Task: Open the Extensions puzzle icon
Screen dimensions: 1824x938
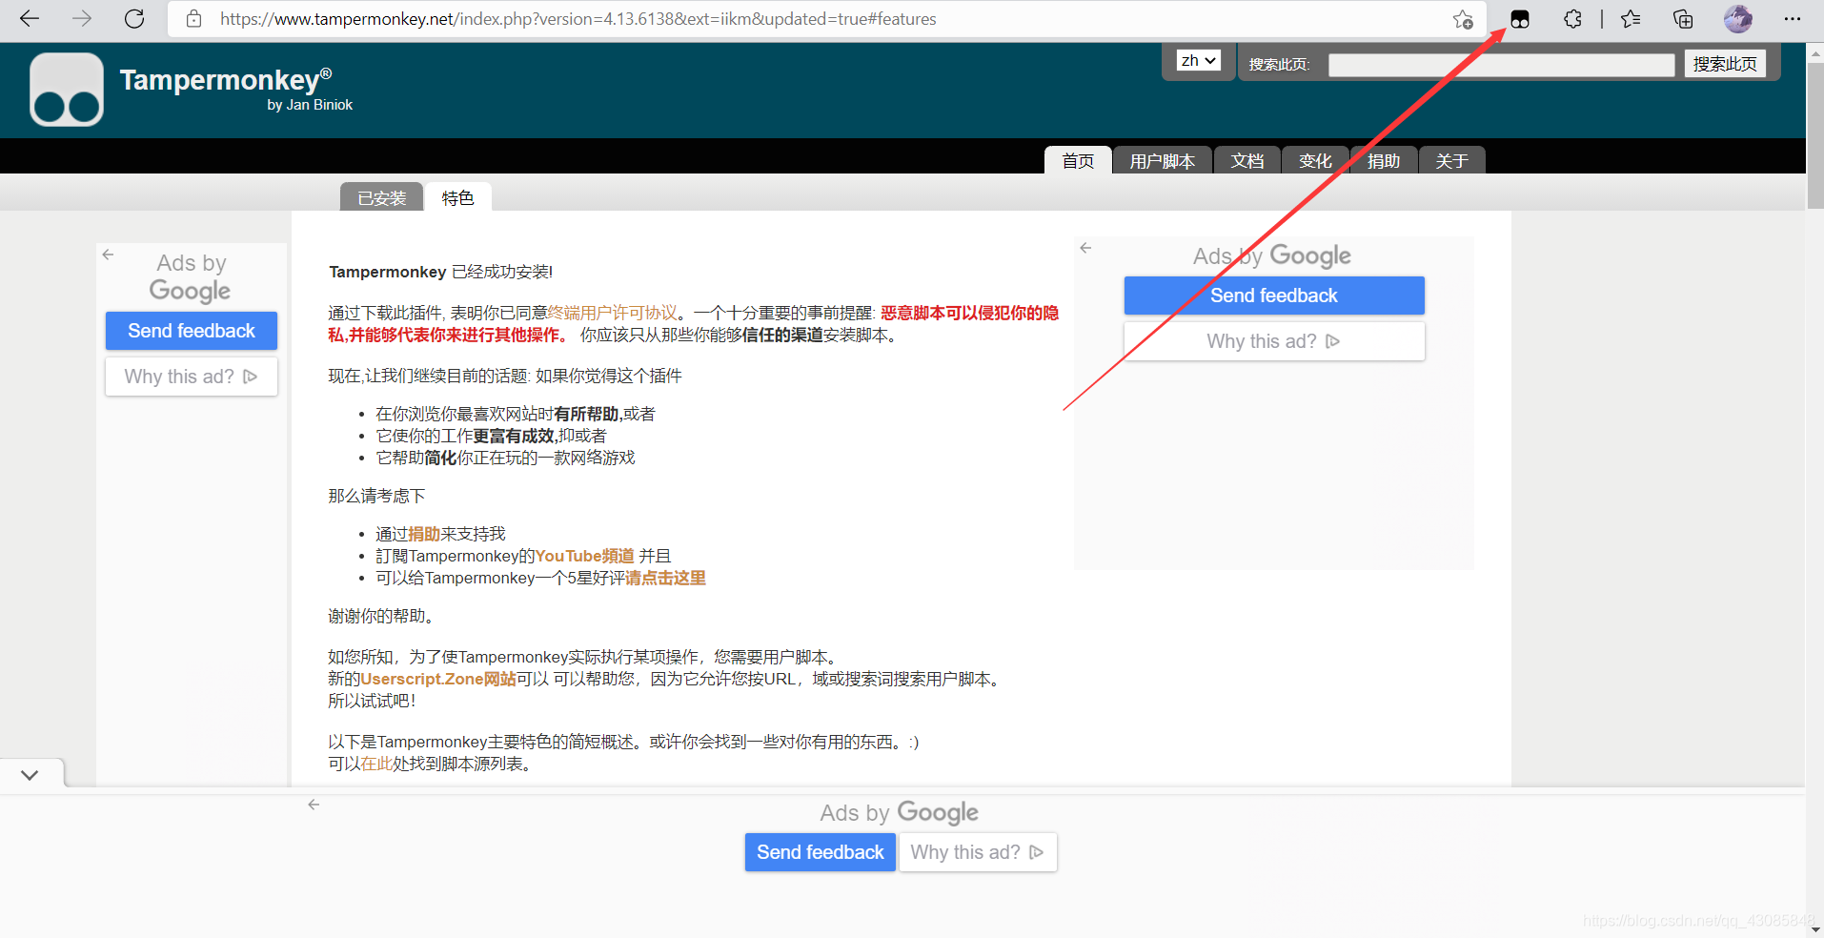Action: tap(1572, 19)
